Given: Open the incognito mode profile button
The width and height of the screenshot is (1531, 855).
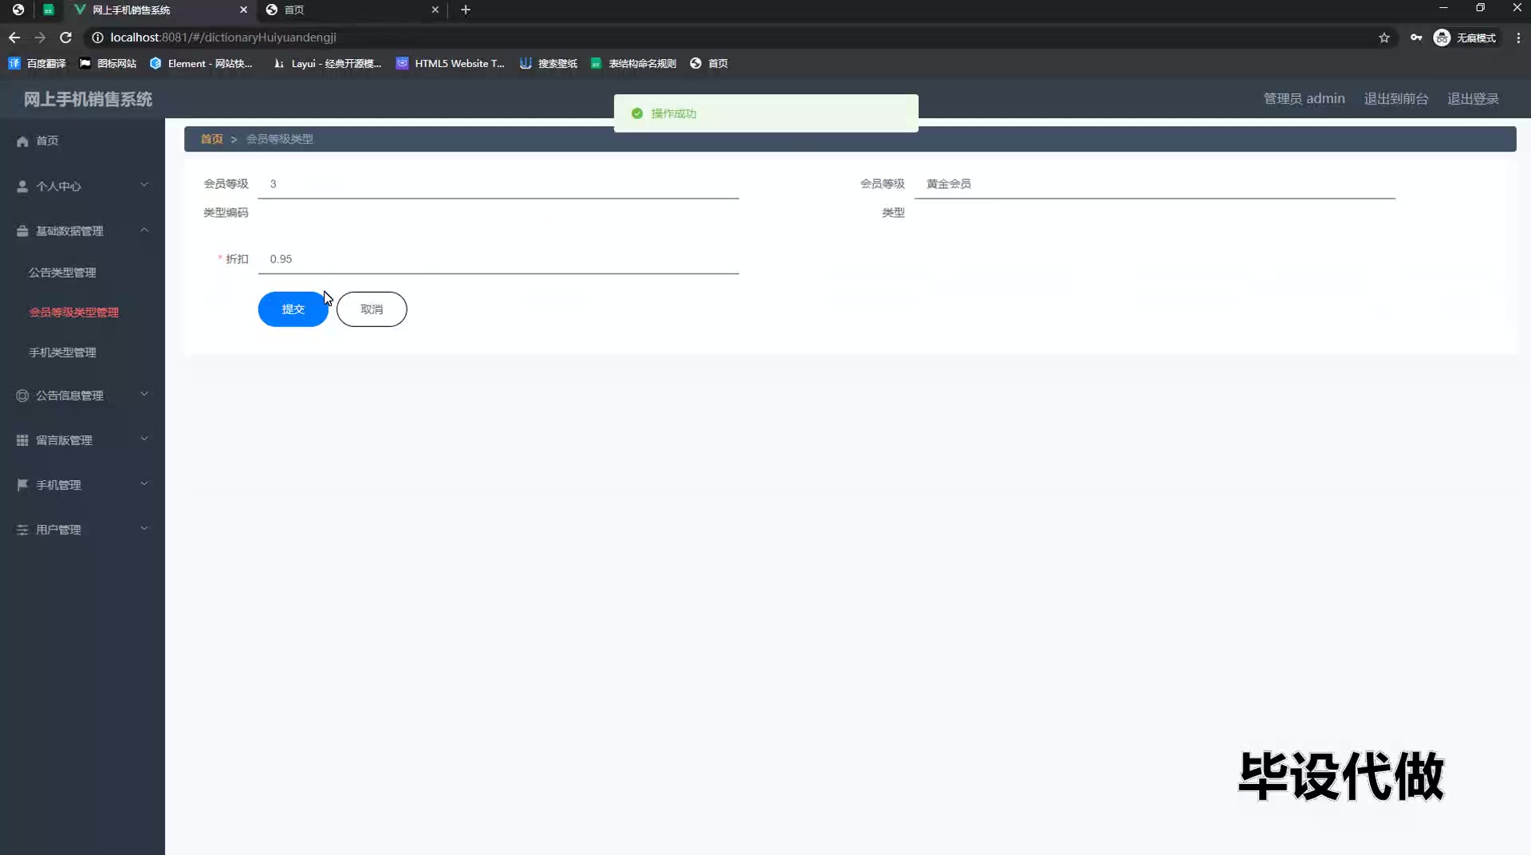Looking at the screenshot, I should coord(1466,37).
